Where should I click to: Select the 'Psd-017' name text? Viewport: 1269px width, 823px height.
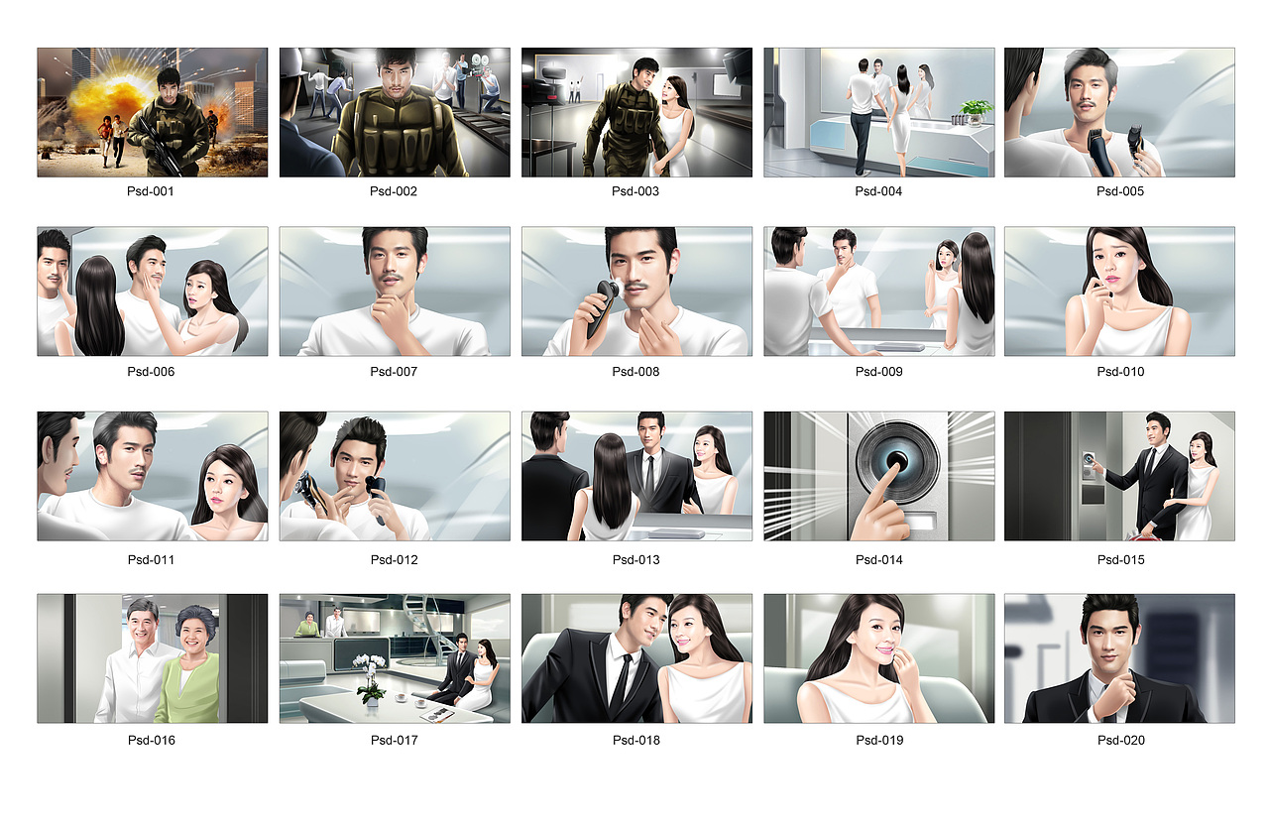(x=395, y=741)
